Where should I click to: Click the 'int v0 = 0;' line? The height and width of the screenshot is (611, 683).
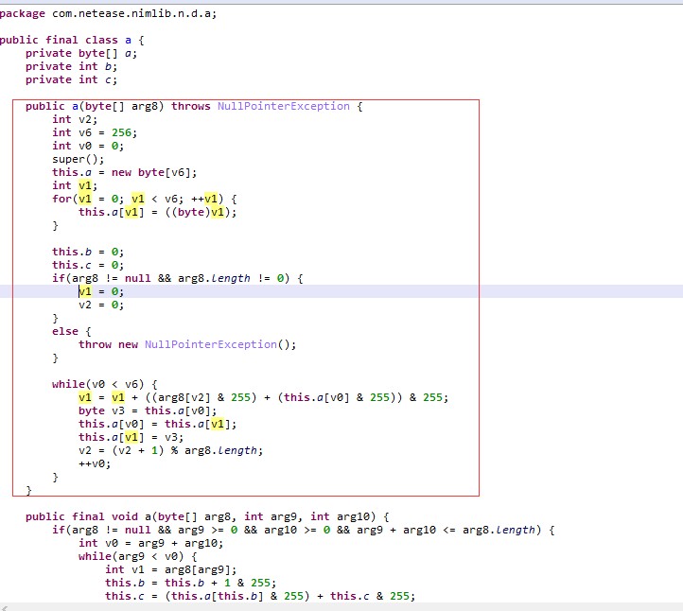[x=88, y=146]
